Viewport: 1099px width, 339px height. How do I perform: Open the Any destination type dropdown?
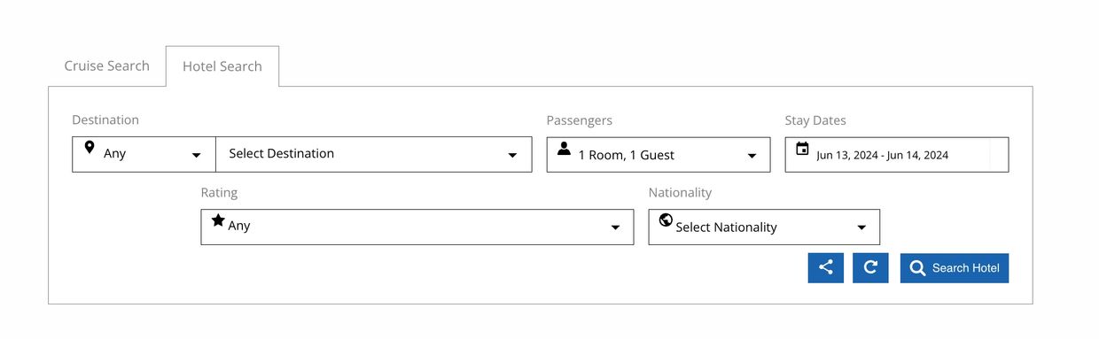click(x=144, y=154)
